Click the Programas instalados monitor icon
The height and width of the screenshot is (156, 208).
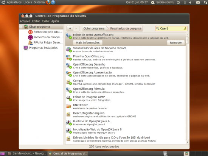tap(26, 48)
